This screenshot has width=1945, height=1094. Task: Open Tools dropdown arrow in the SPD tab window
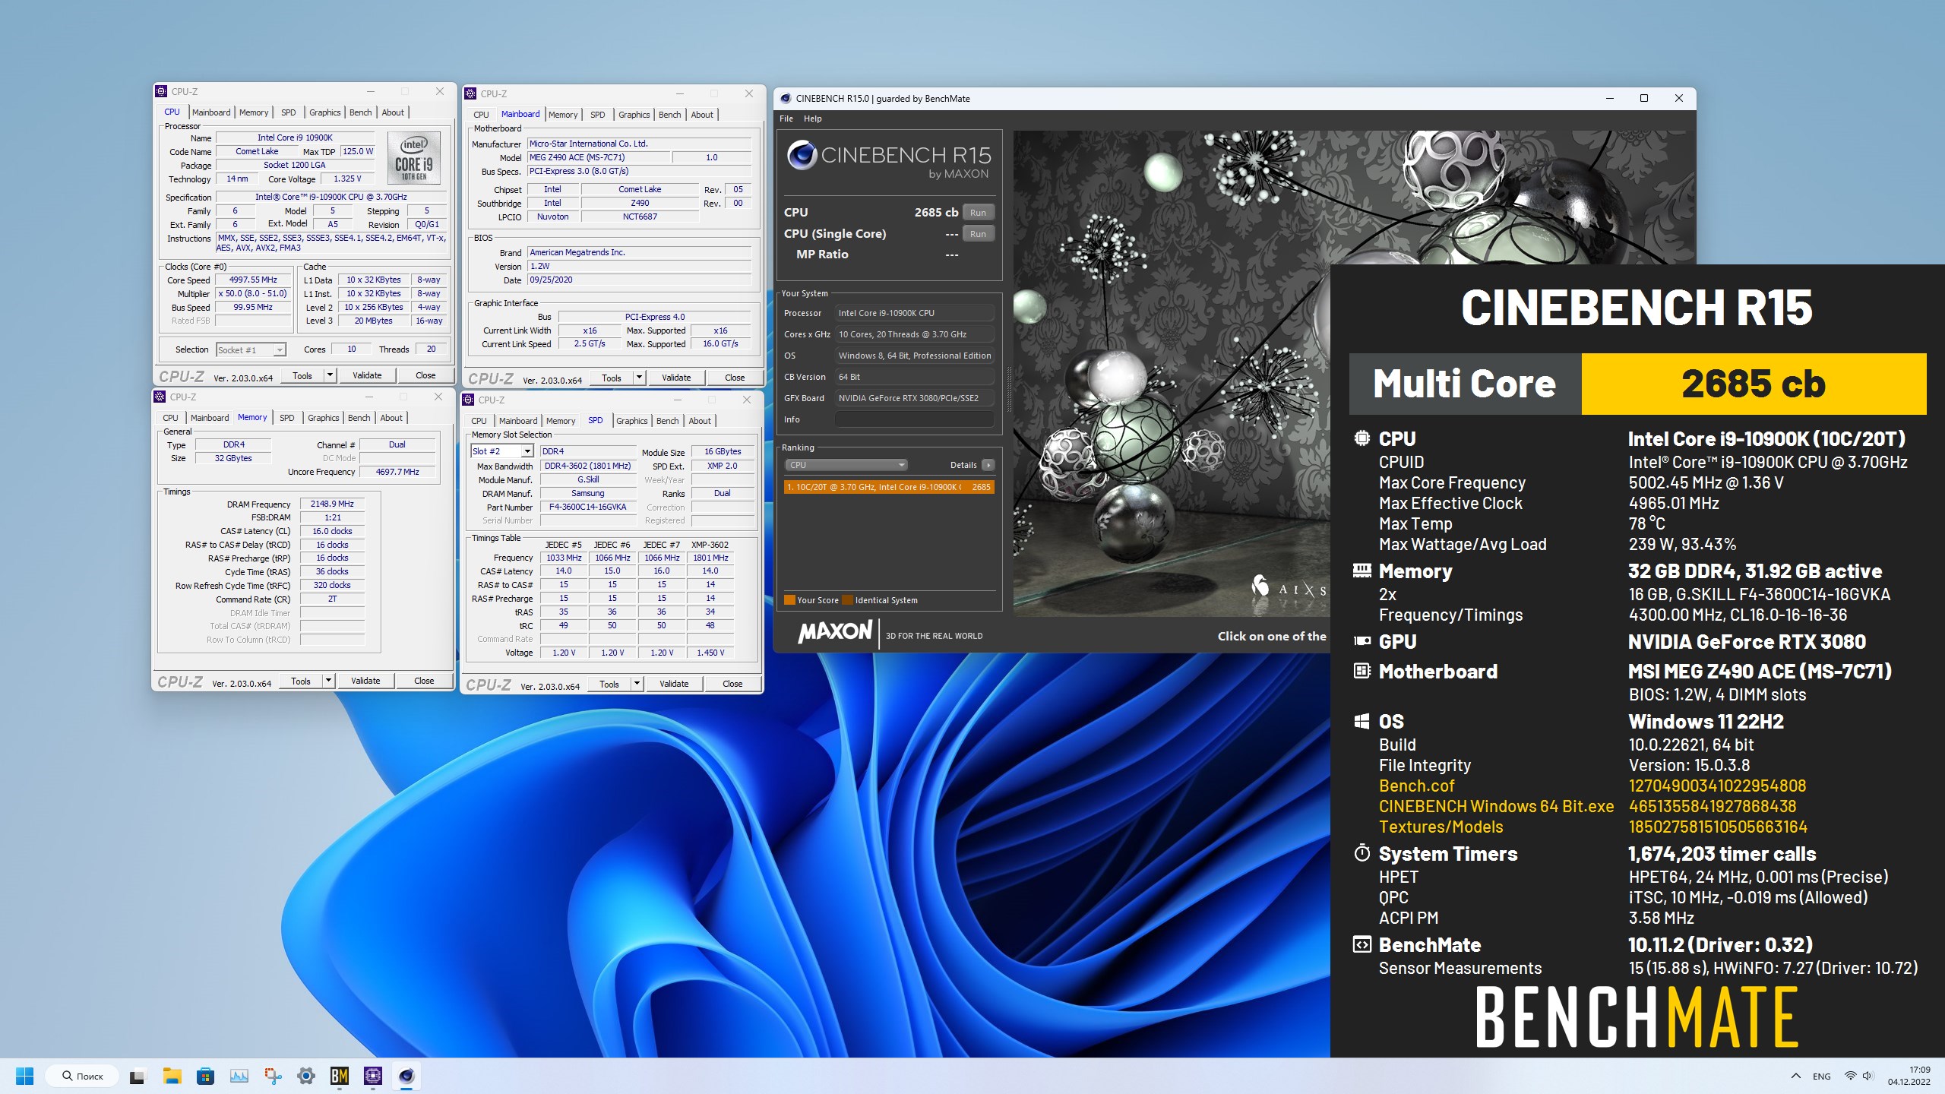coord(637,684)
